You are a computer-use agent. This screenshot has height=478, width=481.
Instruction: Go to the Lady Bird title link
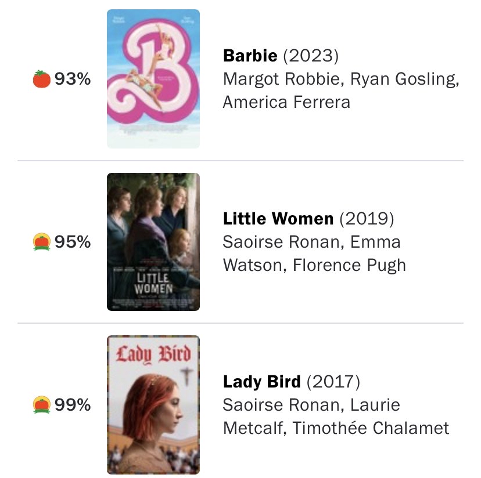[262, 382]
